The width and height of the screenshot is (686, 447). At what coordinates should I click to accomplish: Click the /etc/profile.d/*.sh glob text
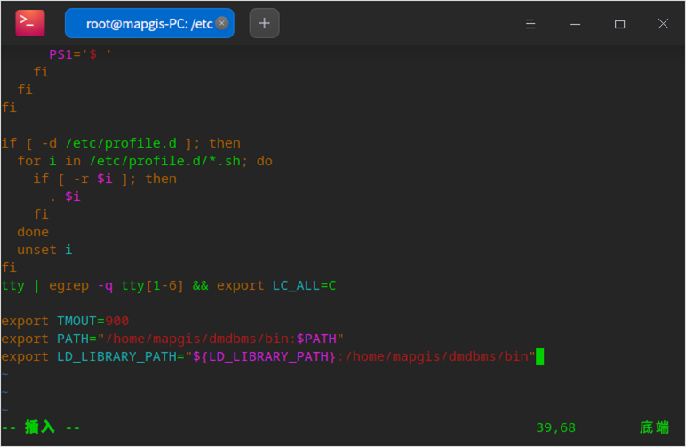(165, 161)
